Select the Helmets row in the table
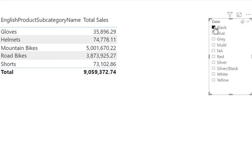The image size is (252, 142). click(59, 39)
